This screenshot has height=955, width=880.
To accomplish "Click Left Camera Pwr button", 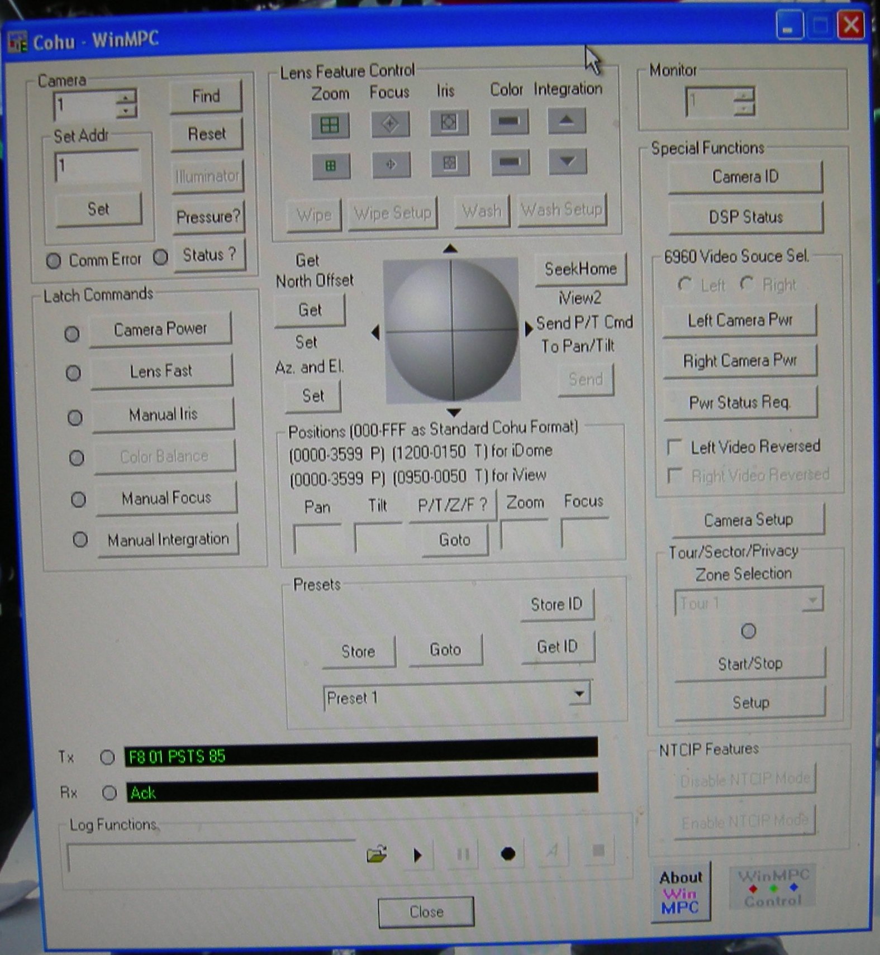I will coord(740,321).
